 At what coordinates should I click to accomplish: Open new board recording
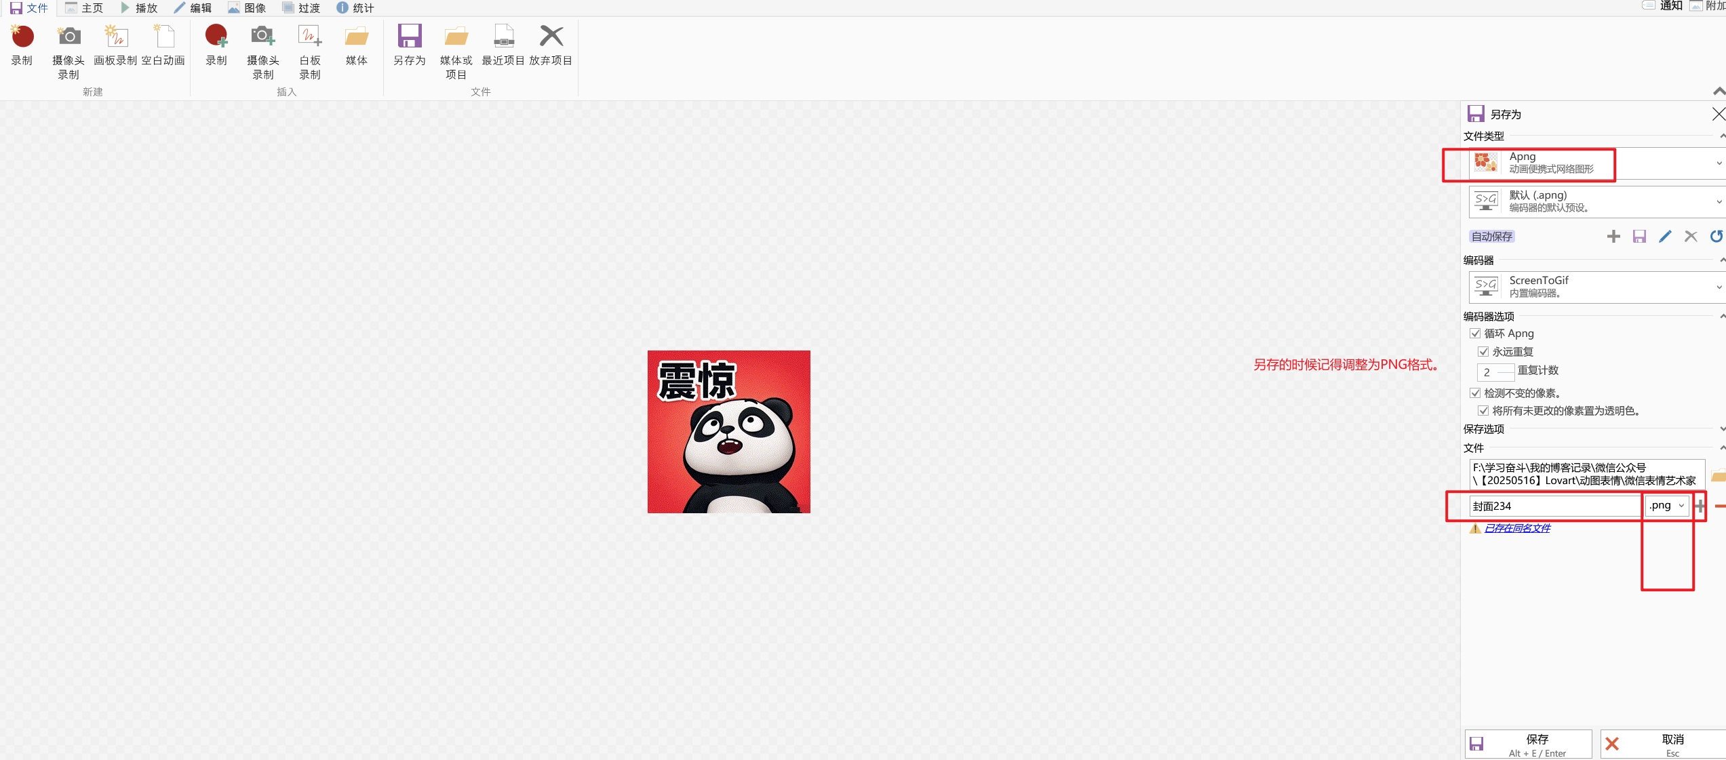(x=115, y=46)
